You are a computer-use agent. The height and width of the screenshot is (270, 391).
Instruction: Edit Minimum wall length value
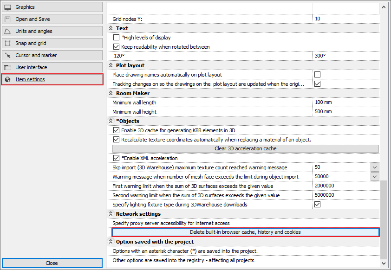[x=346, y=103]
